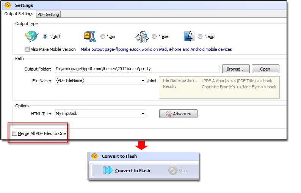Expand the File Name dropdown
This screenshot has width=301, height=193.
tap(143, 81)
